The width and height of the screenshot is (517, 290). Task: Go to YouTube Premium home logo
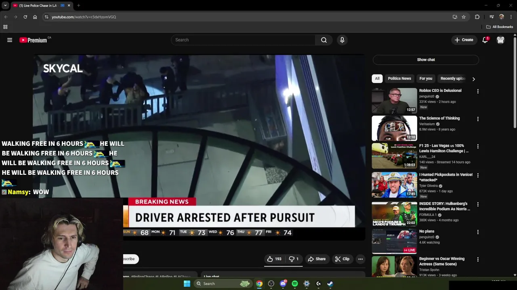[x=33, y=40]
